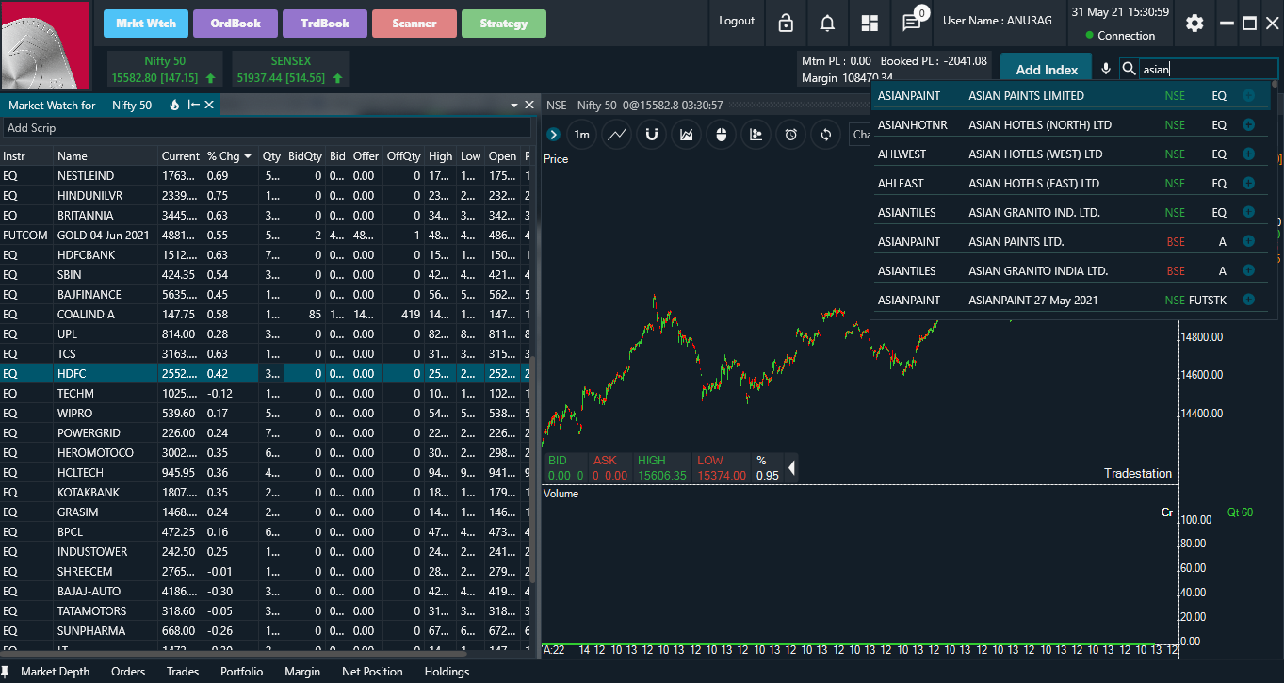
Task: Click the lock icon next to Logout
Action: [786, 23]
